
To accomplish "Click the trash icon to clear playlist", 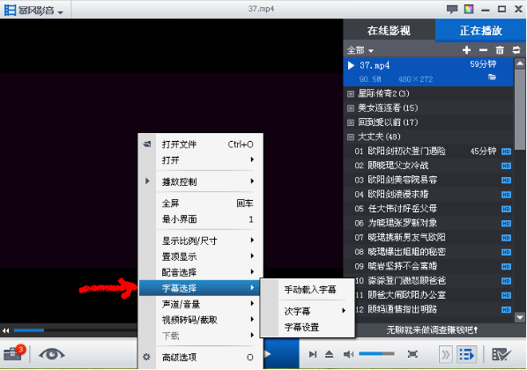I will [500, 50].
